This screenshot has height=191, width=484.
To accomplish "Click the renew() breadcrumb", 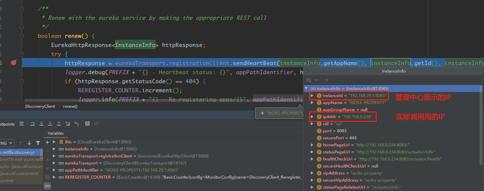I will point(70,106).
